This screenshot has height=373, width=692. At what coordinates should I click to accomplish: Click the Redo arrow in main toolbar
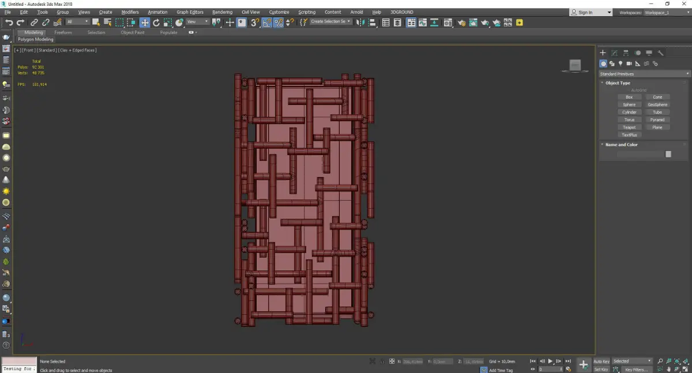[x=20, y=22]
